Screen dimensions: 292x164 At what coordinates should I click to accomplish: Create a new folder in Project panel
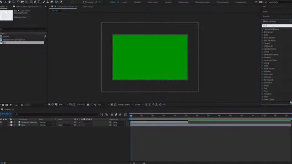click(x=3, y=105)
